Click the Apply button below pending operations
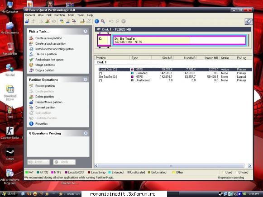263x197 pixels. tap(64, 162)
